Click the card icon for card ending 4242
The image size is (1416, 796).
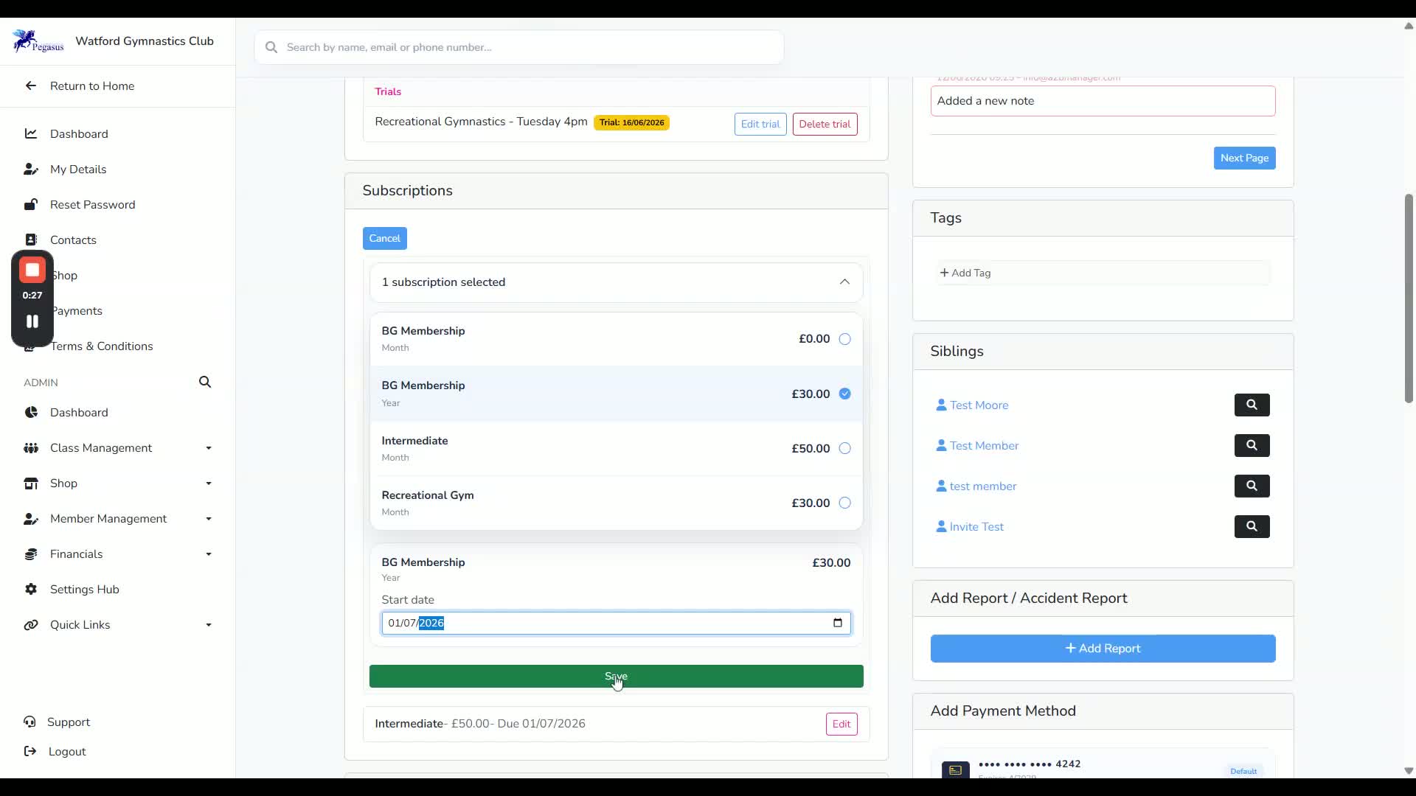pyautogui.click(x=955, y=769)
